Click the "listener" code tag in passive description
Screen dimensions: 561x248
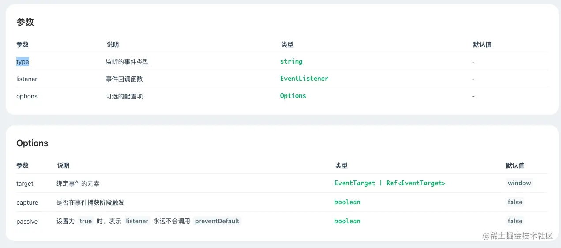137,221
